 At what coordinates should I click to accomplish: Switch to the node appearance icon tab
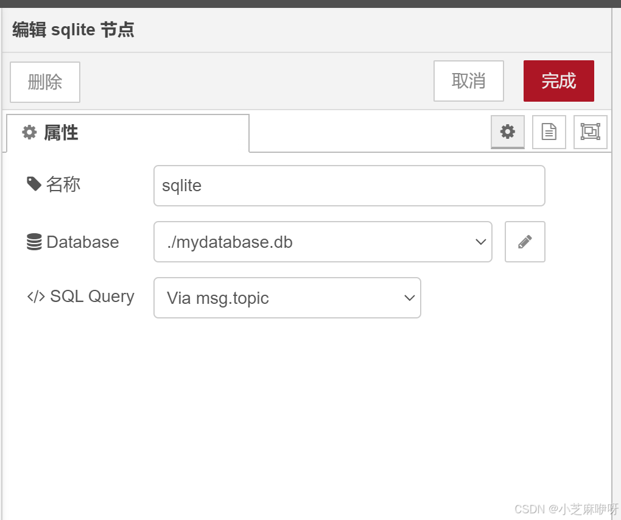point(590,132)
